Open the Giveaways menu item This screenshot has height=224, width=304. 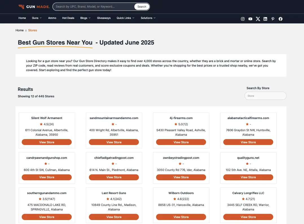pyautogui.click(x=104, y=18)
